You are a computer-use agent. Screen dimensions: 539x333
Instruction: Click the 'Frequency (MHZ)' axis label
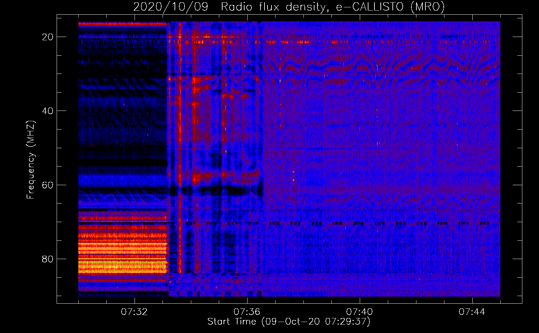[x=31, y=160]
